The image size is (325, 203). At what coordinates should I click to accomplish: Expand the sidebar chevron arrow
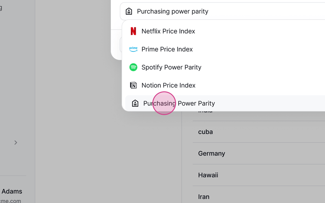[16, 142]
